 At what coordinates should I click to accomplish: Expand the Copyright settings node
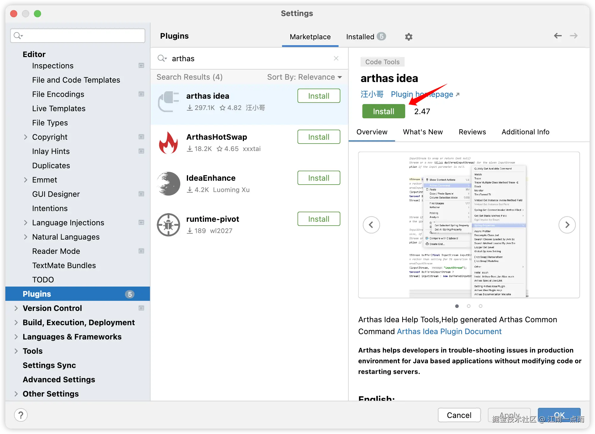click(26, 137)
